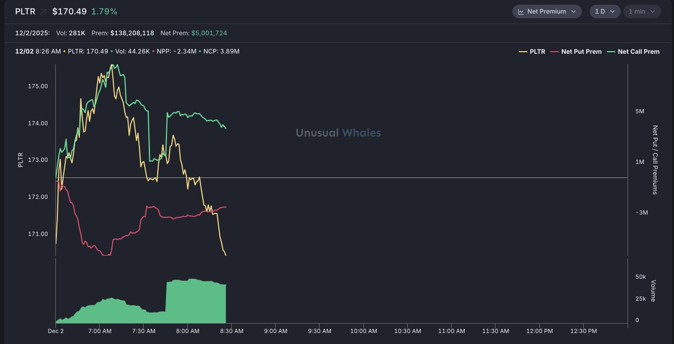Click the Unusual Whales watermark
The width and height of the screenshot is (674, 344).
tap(338, 133)
